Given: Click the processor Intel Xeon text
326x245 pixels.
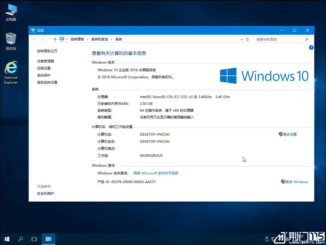Looking at the screenshot, I should pyautogui.click(x=185, y=97).
